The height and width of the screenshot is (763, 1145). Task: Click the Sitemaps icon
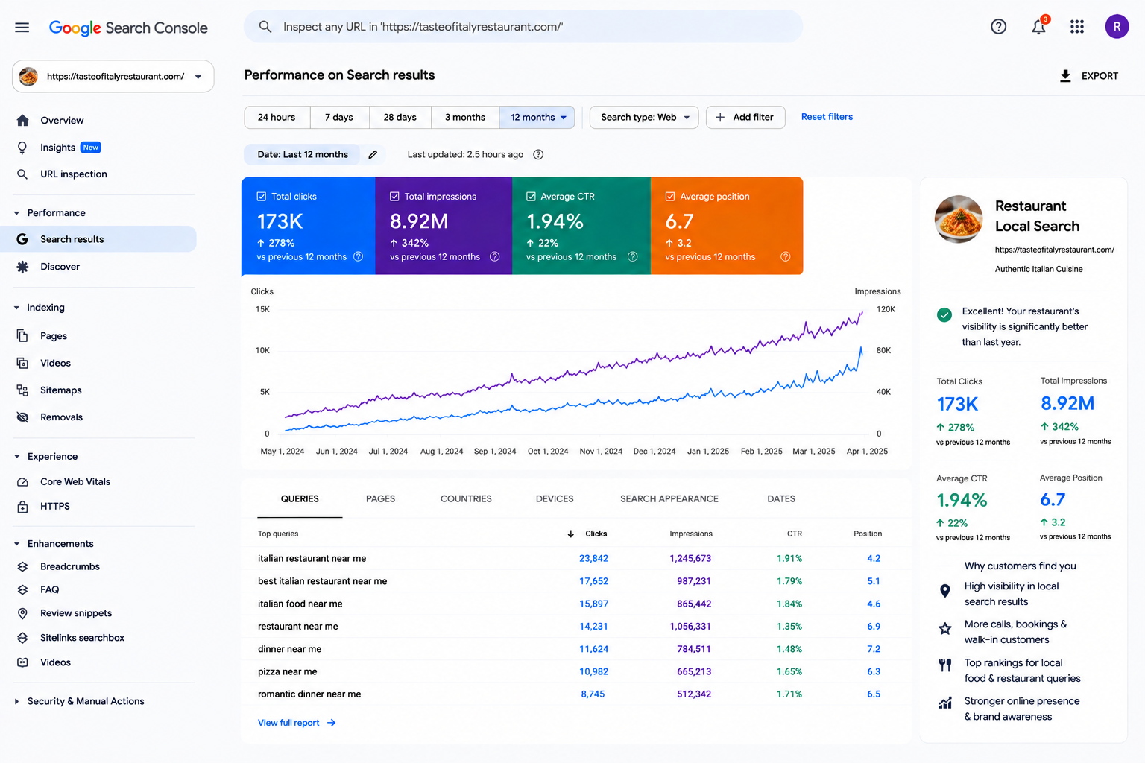tap(22, 390)
